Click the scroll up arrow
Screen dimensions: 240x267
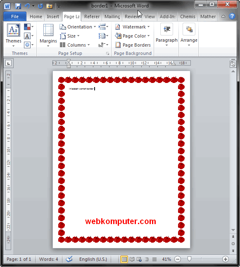(x=233, y=71)
